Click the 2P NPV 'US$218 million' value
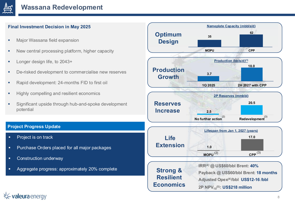 [x=237, y=187]
